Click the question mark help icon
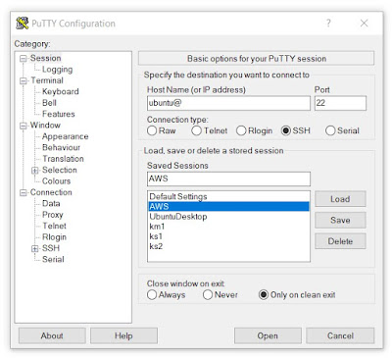Image resolution: width=392 pixels, height=358 pixels. [328, 23]
